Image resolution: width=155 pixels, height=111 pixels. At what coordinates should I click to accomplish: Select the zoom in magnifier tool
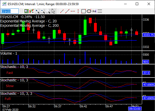click(x=37, y=11)
